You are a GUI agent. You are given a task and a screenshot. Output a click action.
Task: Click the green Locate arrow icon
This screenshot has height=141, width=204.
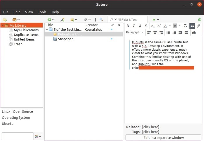154,20
